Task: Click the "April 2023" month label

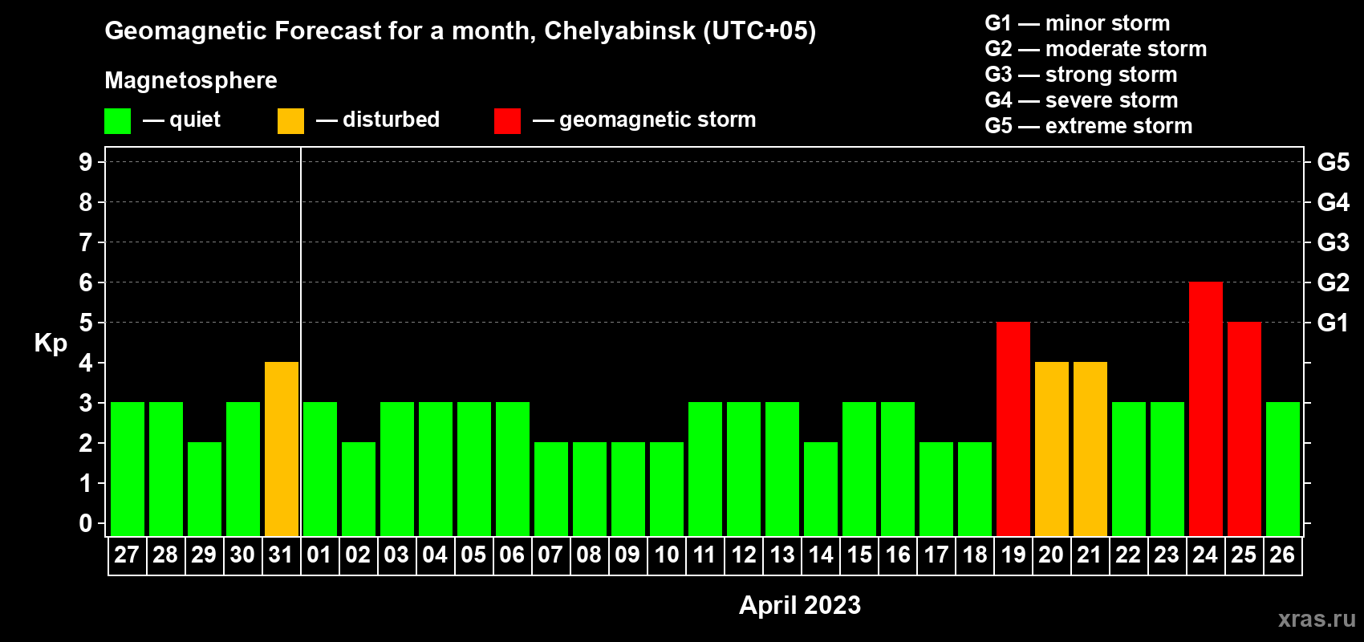Action: (x=800, y=605)
